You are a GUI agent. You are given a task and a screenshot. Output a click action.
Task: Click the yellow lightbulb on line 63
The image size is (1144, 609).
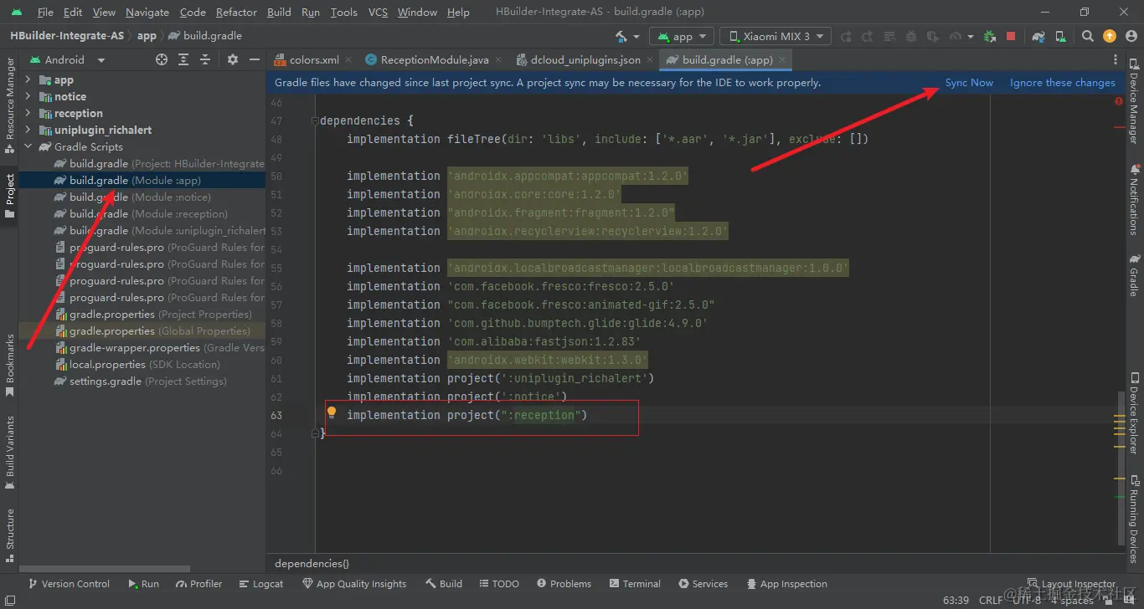(331, 412)
